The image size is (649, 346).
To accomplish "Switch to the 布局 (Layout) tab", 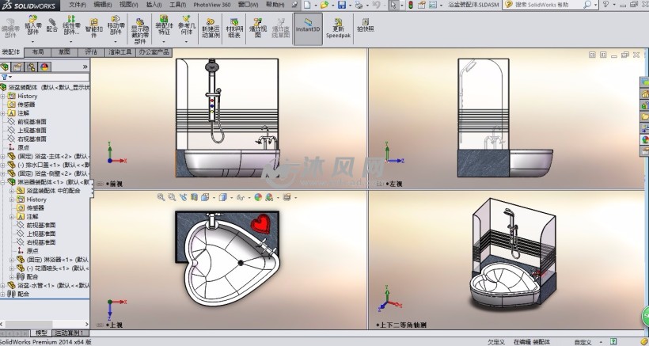I will [x=38, y=52].
